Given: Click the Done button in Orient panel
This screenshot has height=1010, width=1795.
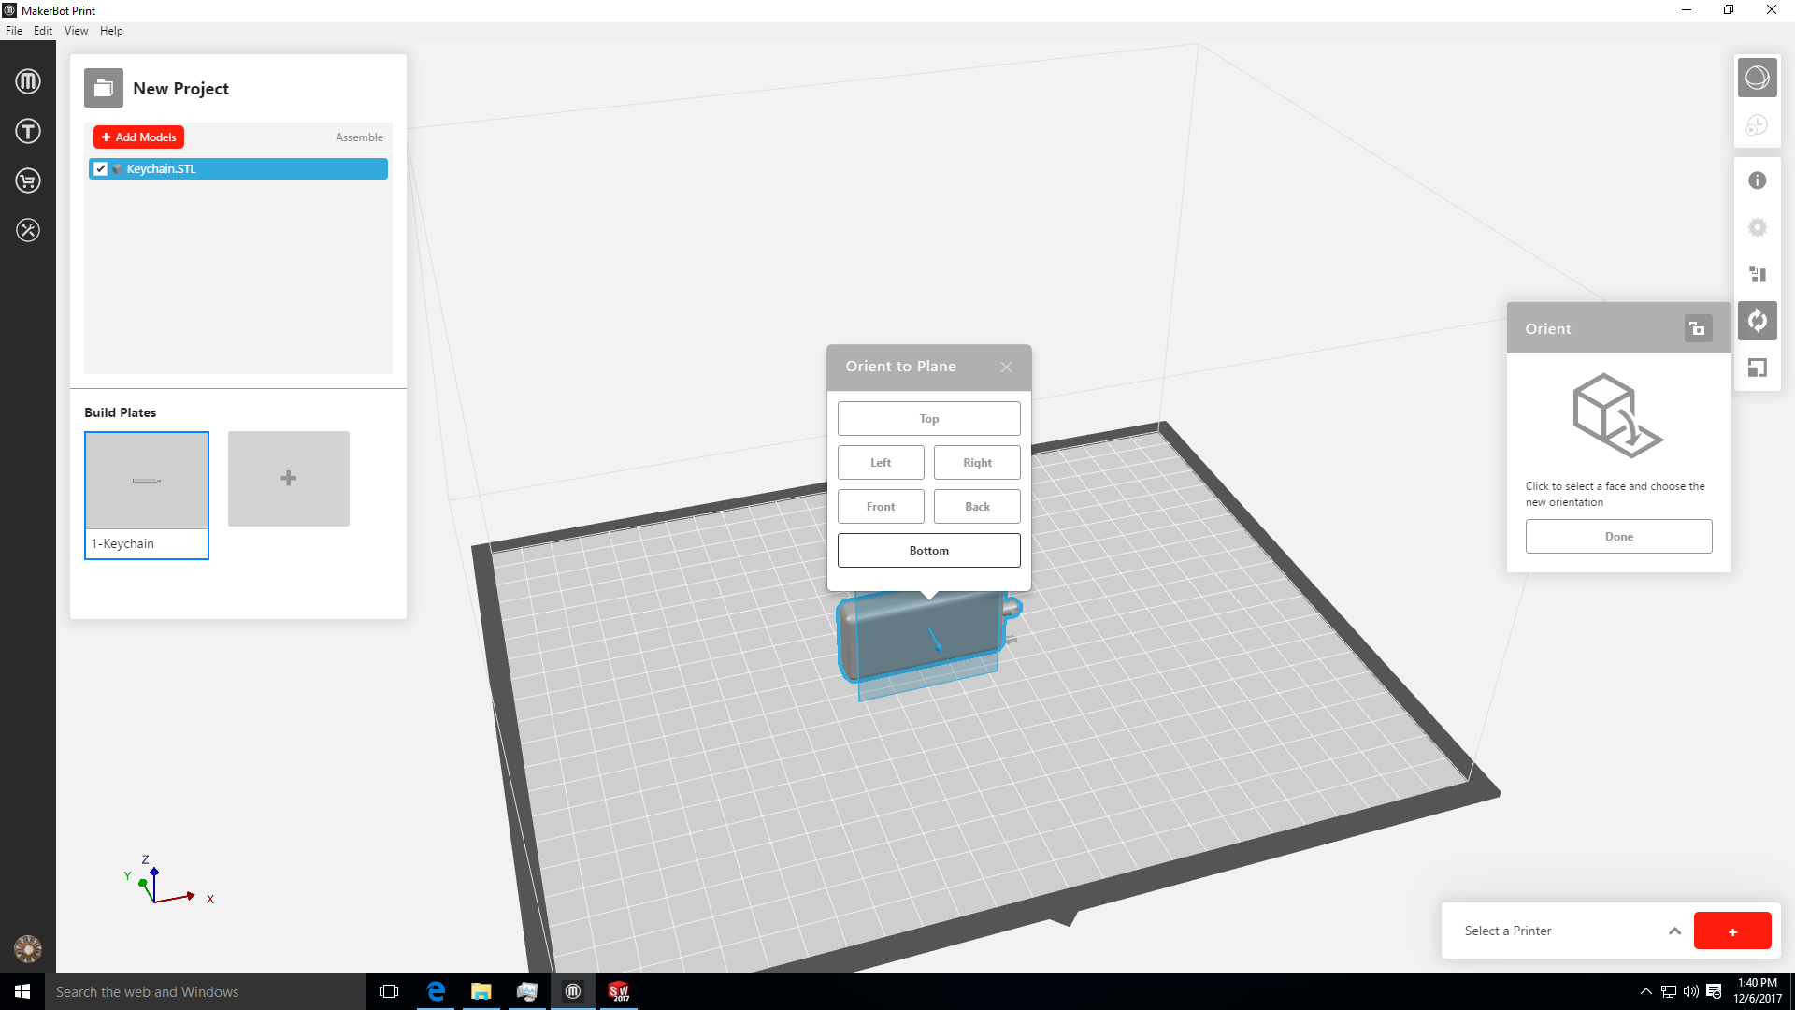Looking at the screenshot, I should [x=1618, y=536].
